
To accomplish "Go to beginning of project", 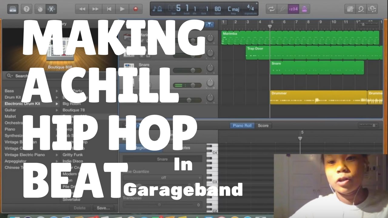I will [109, 9].
